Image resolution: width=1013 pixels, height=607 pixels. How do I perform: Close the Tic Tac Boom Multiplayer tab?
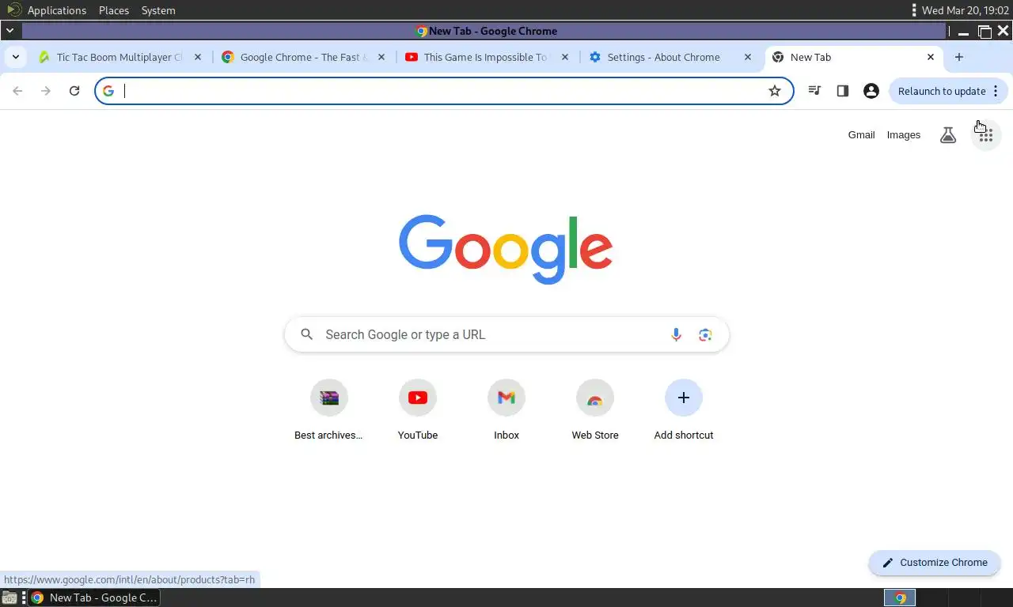tap(198, 57)
